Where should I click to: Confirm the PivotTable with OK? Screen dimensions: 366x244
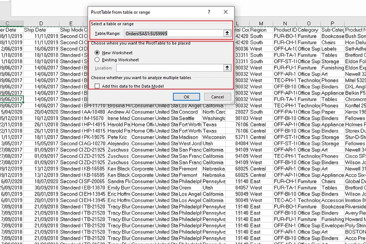tap(186, 97)
